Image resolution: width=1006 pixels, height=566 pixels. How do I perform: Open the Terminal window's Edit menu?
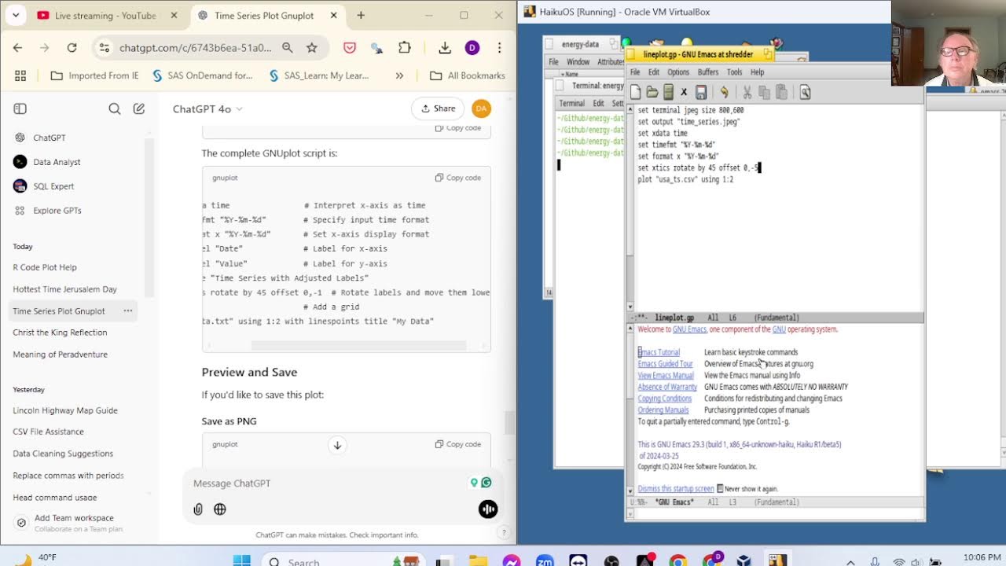598,103
